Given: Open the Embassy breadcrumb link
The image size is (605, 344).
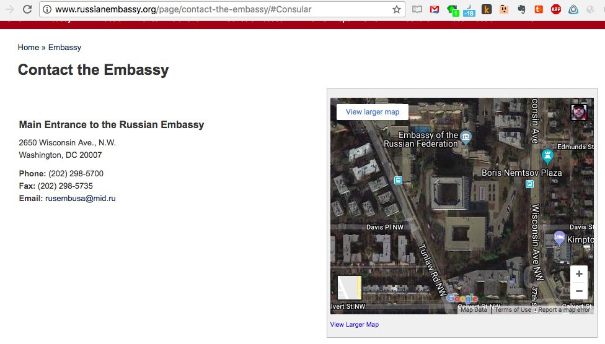Looking at the screenshot, I should click(65, 48).
